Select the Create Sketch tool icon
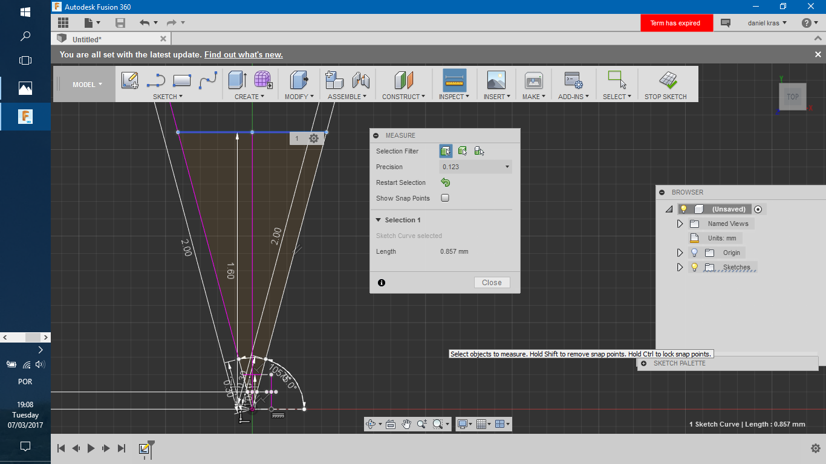 pos(130,80)
